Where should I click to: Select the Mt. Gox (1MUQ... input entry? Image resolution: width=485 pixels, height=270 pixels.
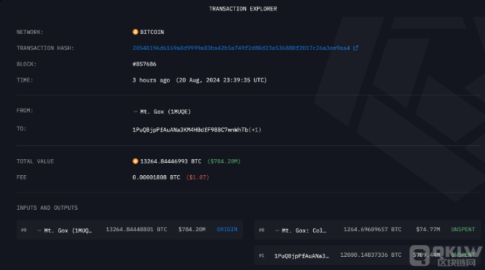tap(130, 230)
